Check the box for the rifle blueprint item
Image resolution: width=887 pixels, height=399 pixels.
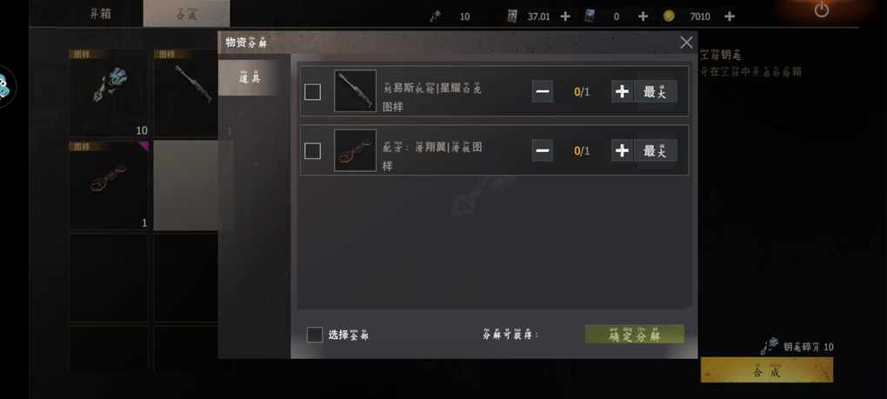coord(313,92)
